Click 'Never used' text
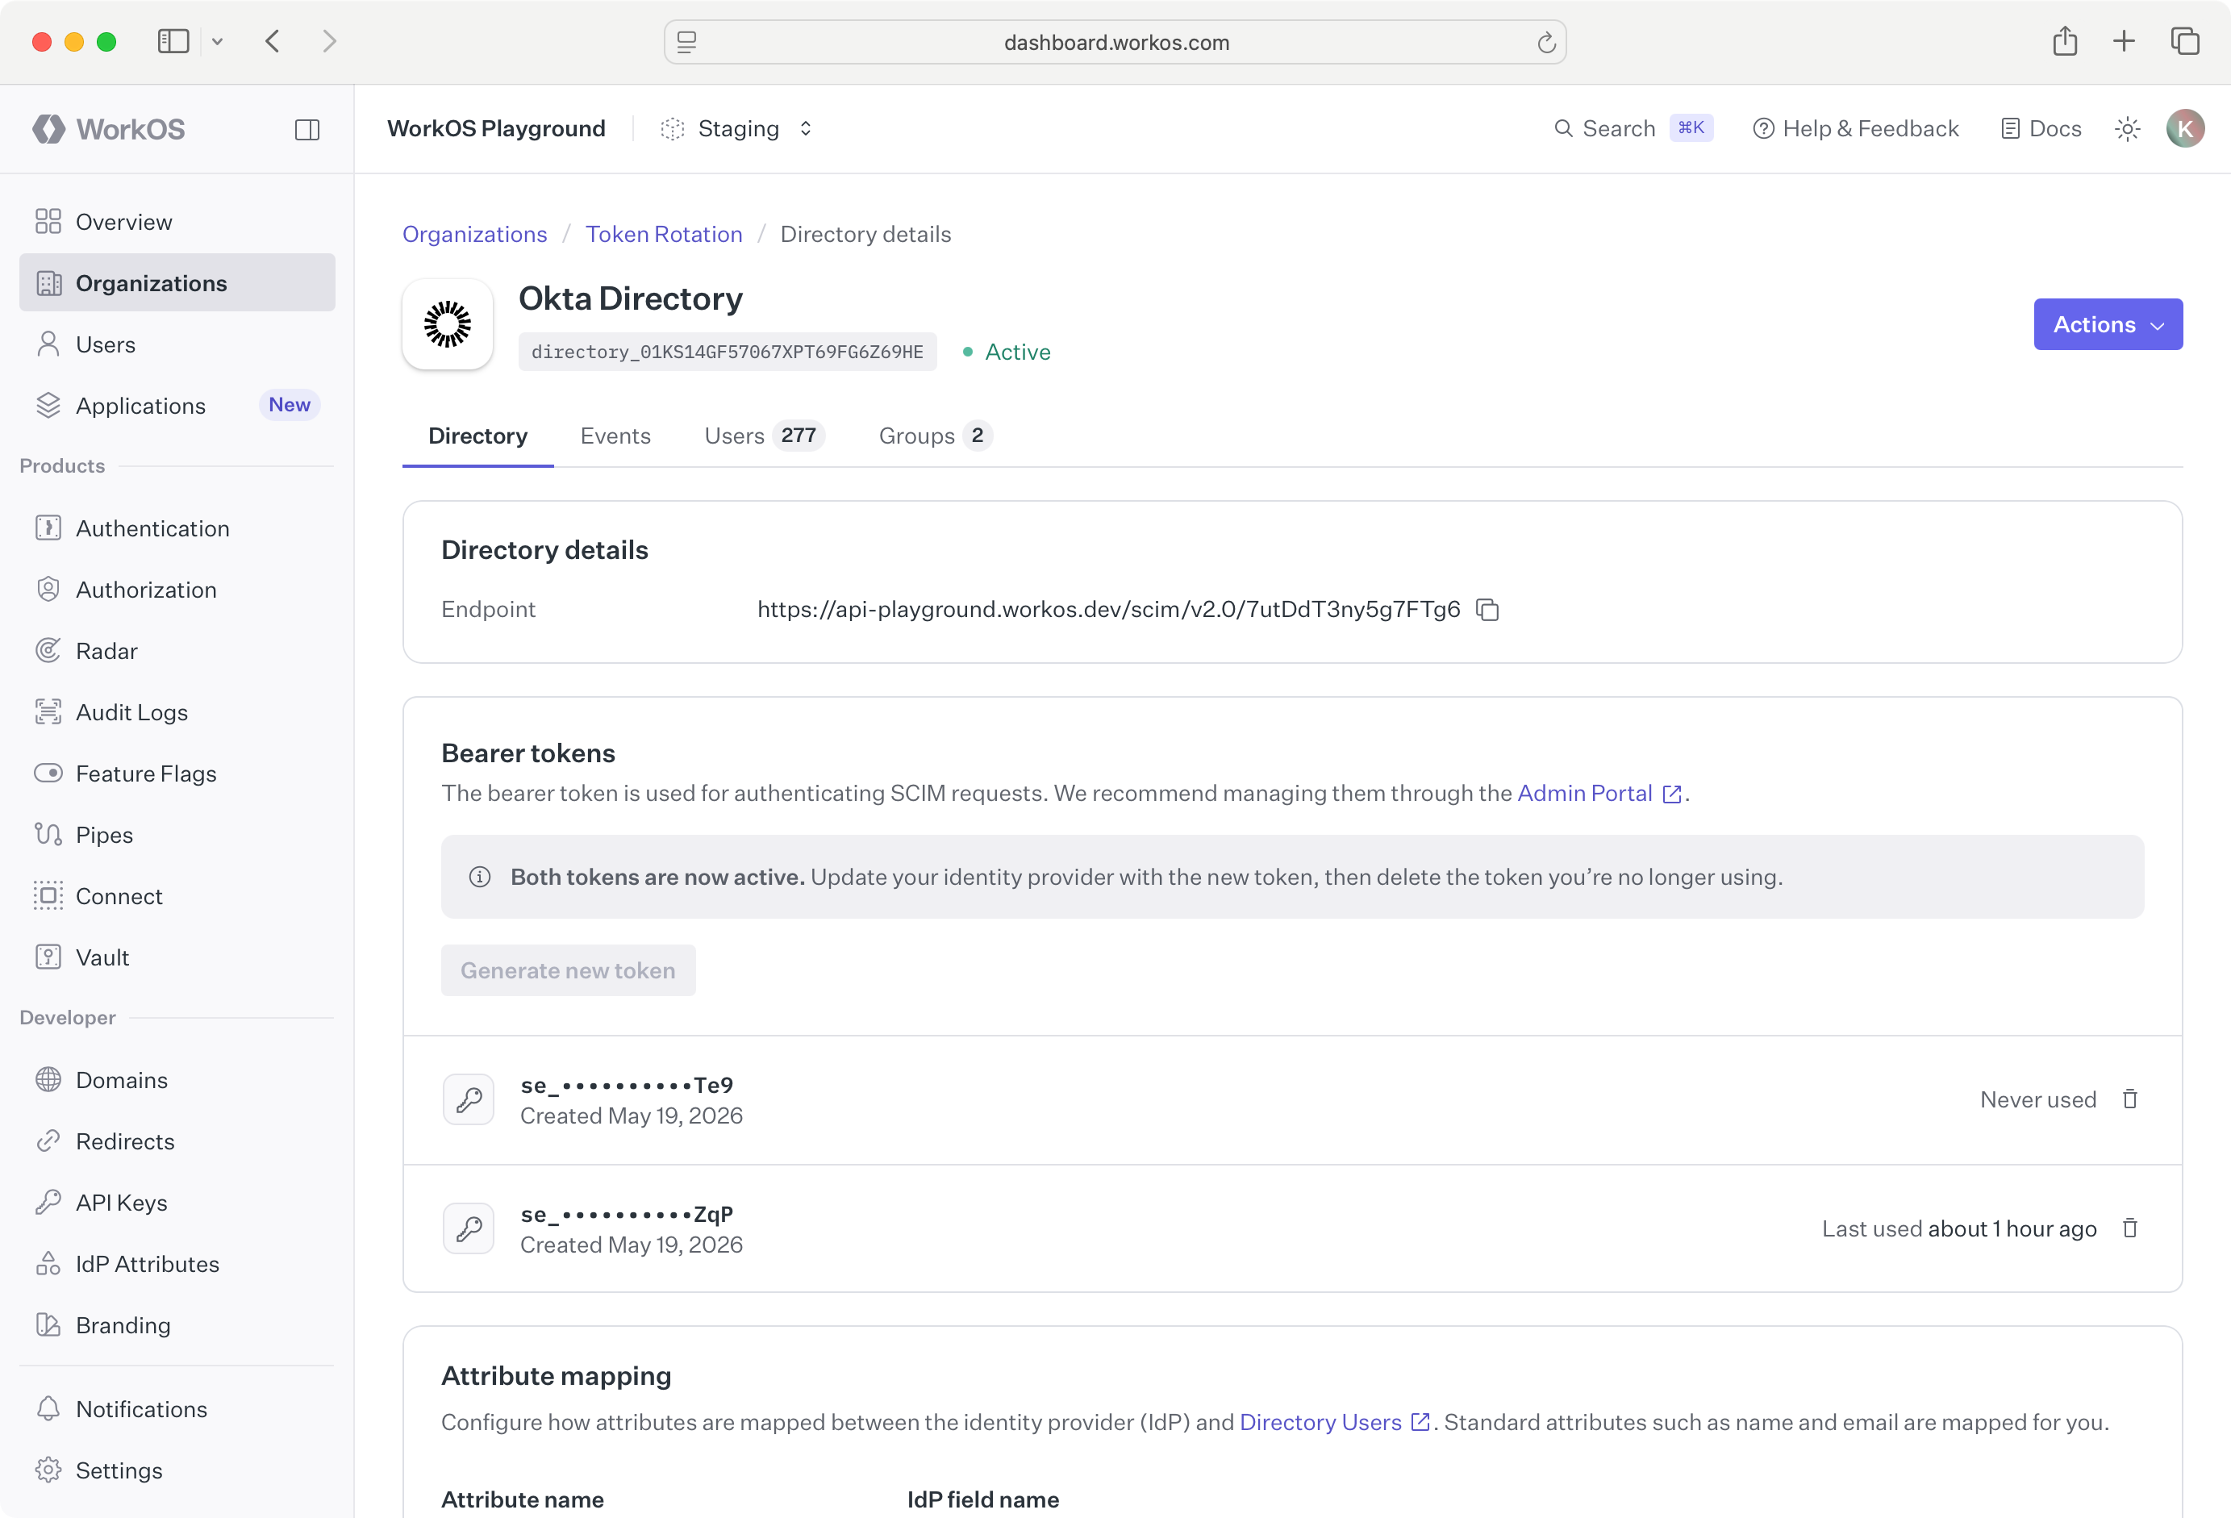Screen dimensions: 2231x1518 click(x=2038, y=1099)
